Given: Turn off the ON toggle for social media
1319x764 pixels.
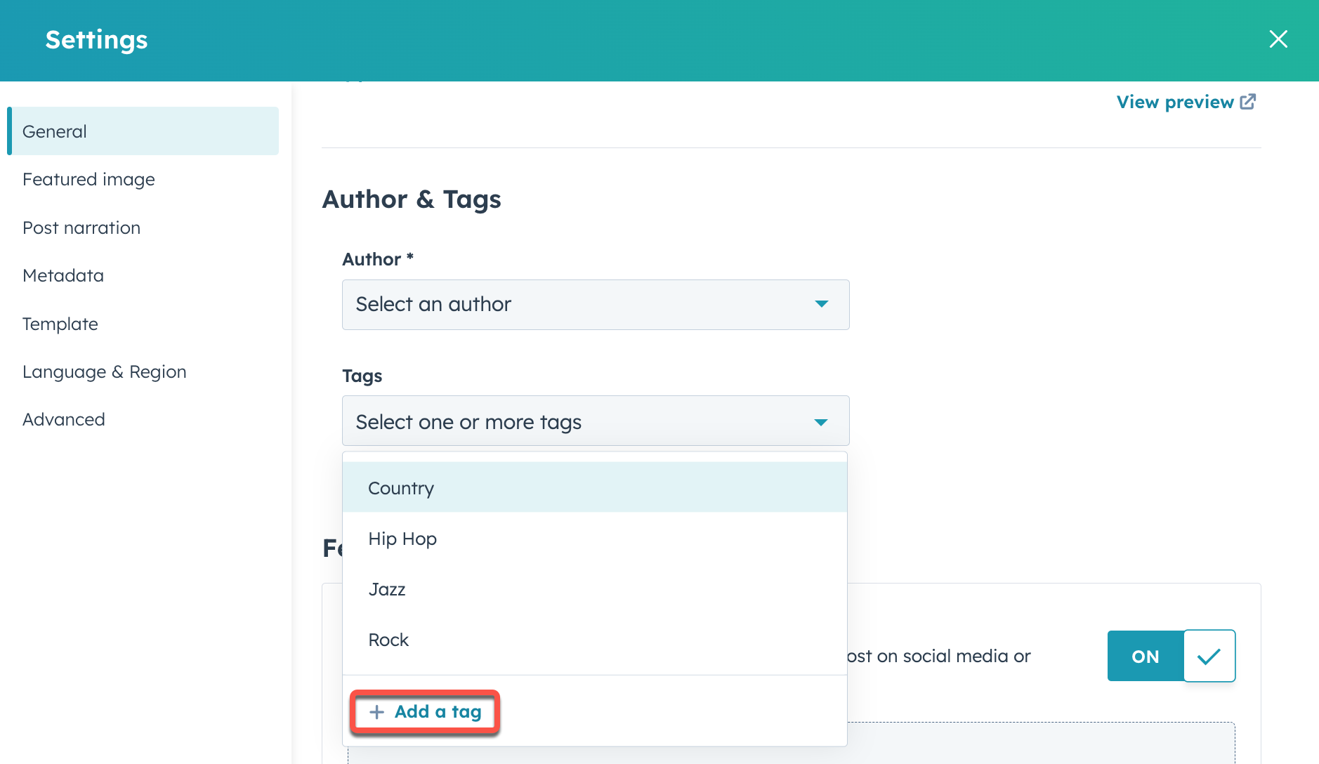Looking at the screenshot, I should (x=1144, y=656).
